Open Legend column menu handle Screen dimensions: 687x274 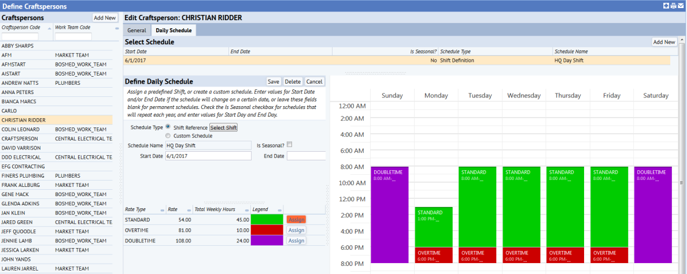[x=279, y=210]
